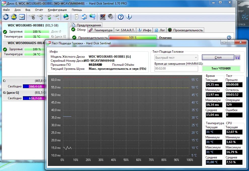Click the maximum CPU value 16,79 %
The width and height of the screenshot is (249, 171).
tap(234, 152)
